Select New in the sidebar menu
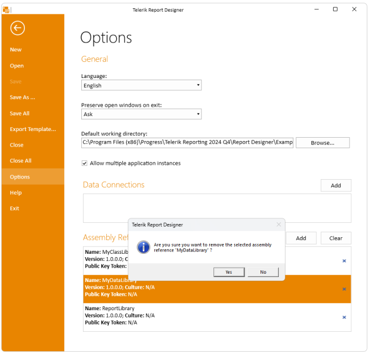The height and width of the screenshot is (355, 369). tap(16, 50)
